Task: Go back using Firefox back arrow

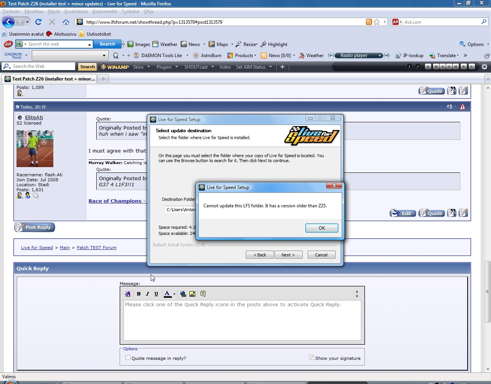Action: tap(8, 22)
